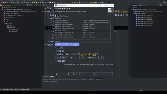Viewport: 167px width, 94px height.
Task: Click the Outline tab icon
Action: 132,5
